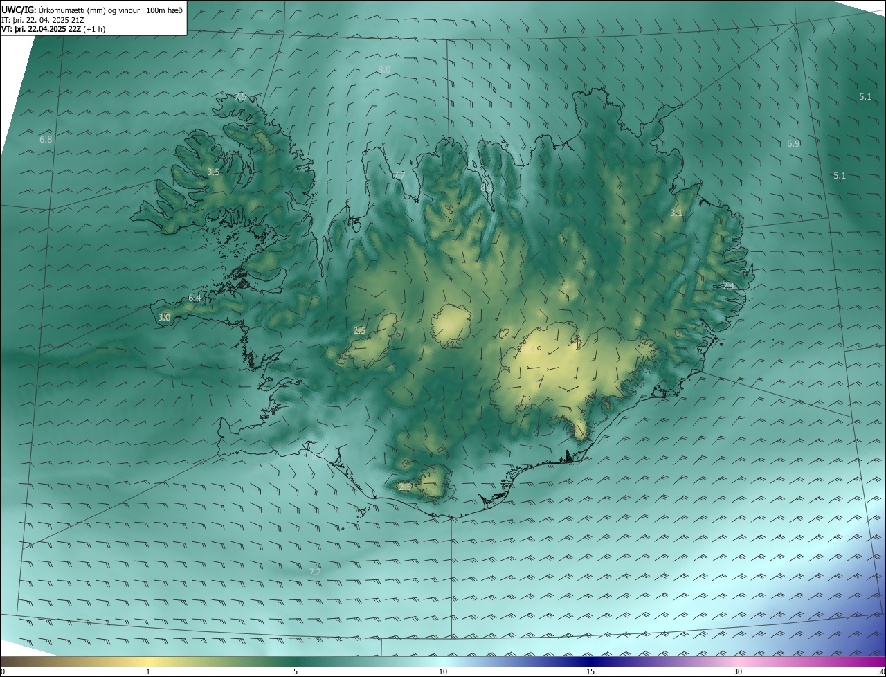Click the 0 tick on the colour scale
Image resolution: width=886 pixels, height=677 pixels.
tap(3, 671)
